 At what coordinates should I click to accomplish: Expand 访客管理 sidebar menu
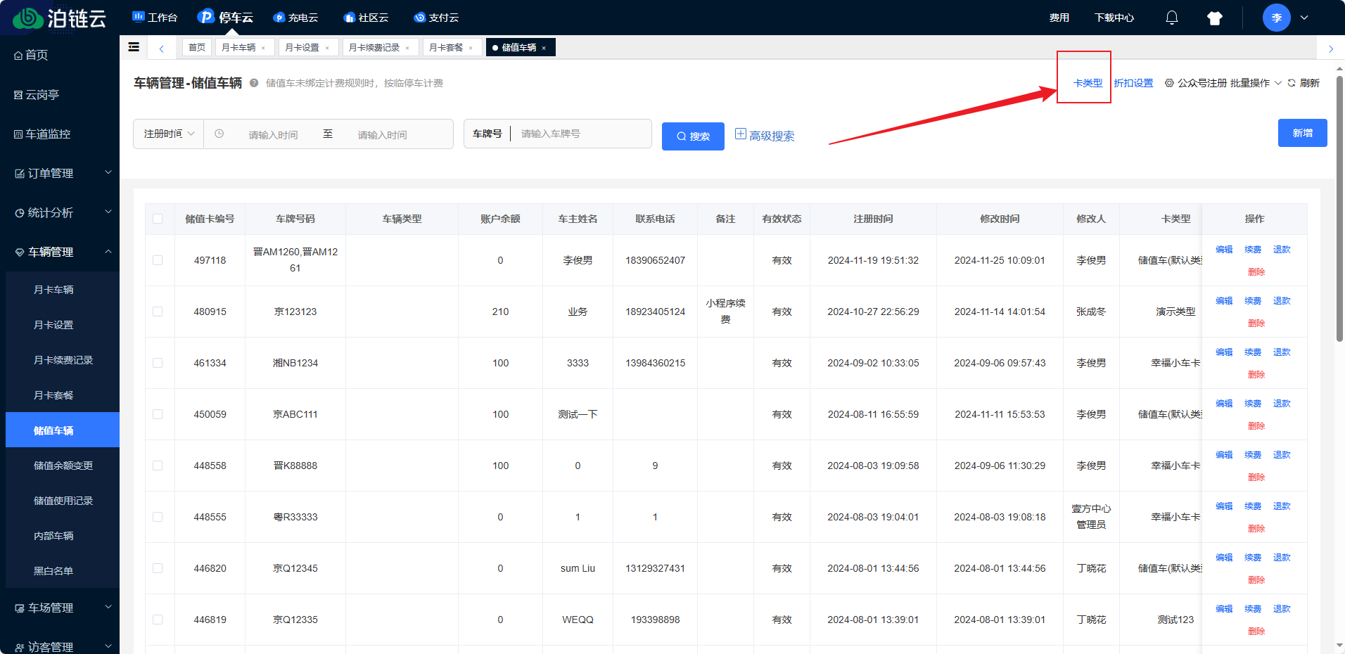(x=60, y=646)
